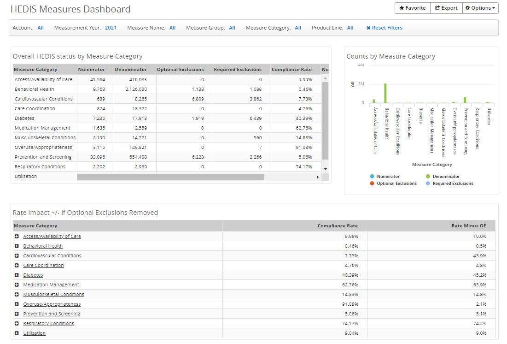
Task: Expand the Cardiovascular Conditions row
Action: (x=17, y=256)
